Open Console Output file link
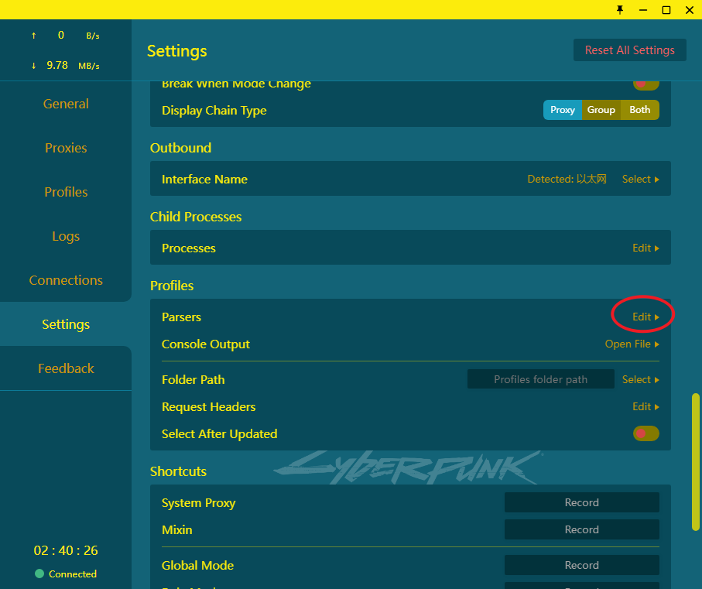The width and height of the screenshot is (702, 589). [632, 344]
